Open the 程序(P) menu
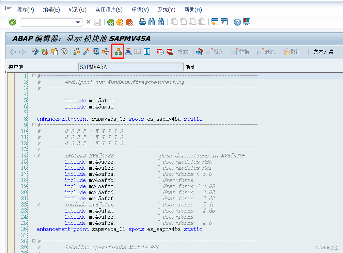 pyautogui.click(x=26, y=10)
